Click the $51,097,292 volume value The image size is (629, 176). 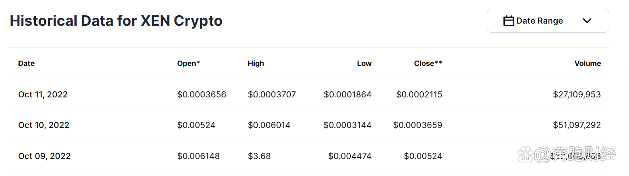(577, 125)
